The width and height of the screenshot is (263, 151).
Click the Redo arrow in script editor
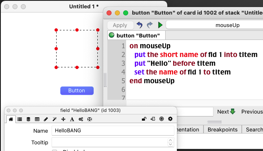[150, 25]
